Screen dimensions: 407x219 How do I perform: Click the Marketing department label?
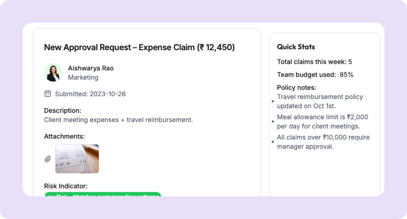coord(83,77)
